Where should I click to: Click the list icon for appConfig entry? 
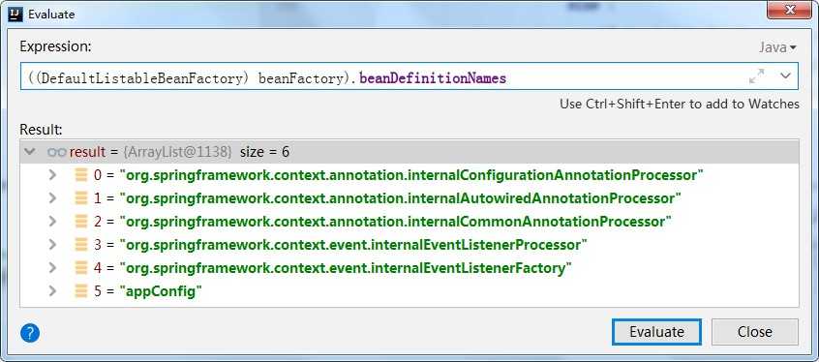point(81,291)
